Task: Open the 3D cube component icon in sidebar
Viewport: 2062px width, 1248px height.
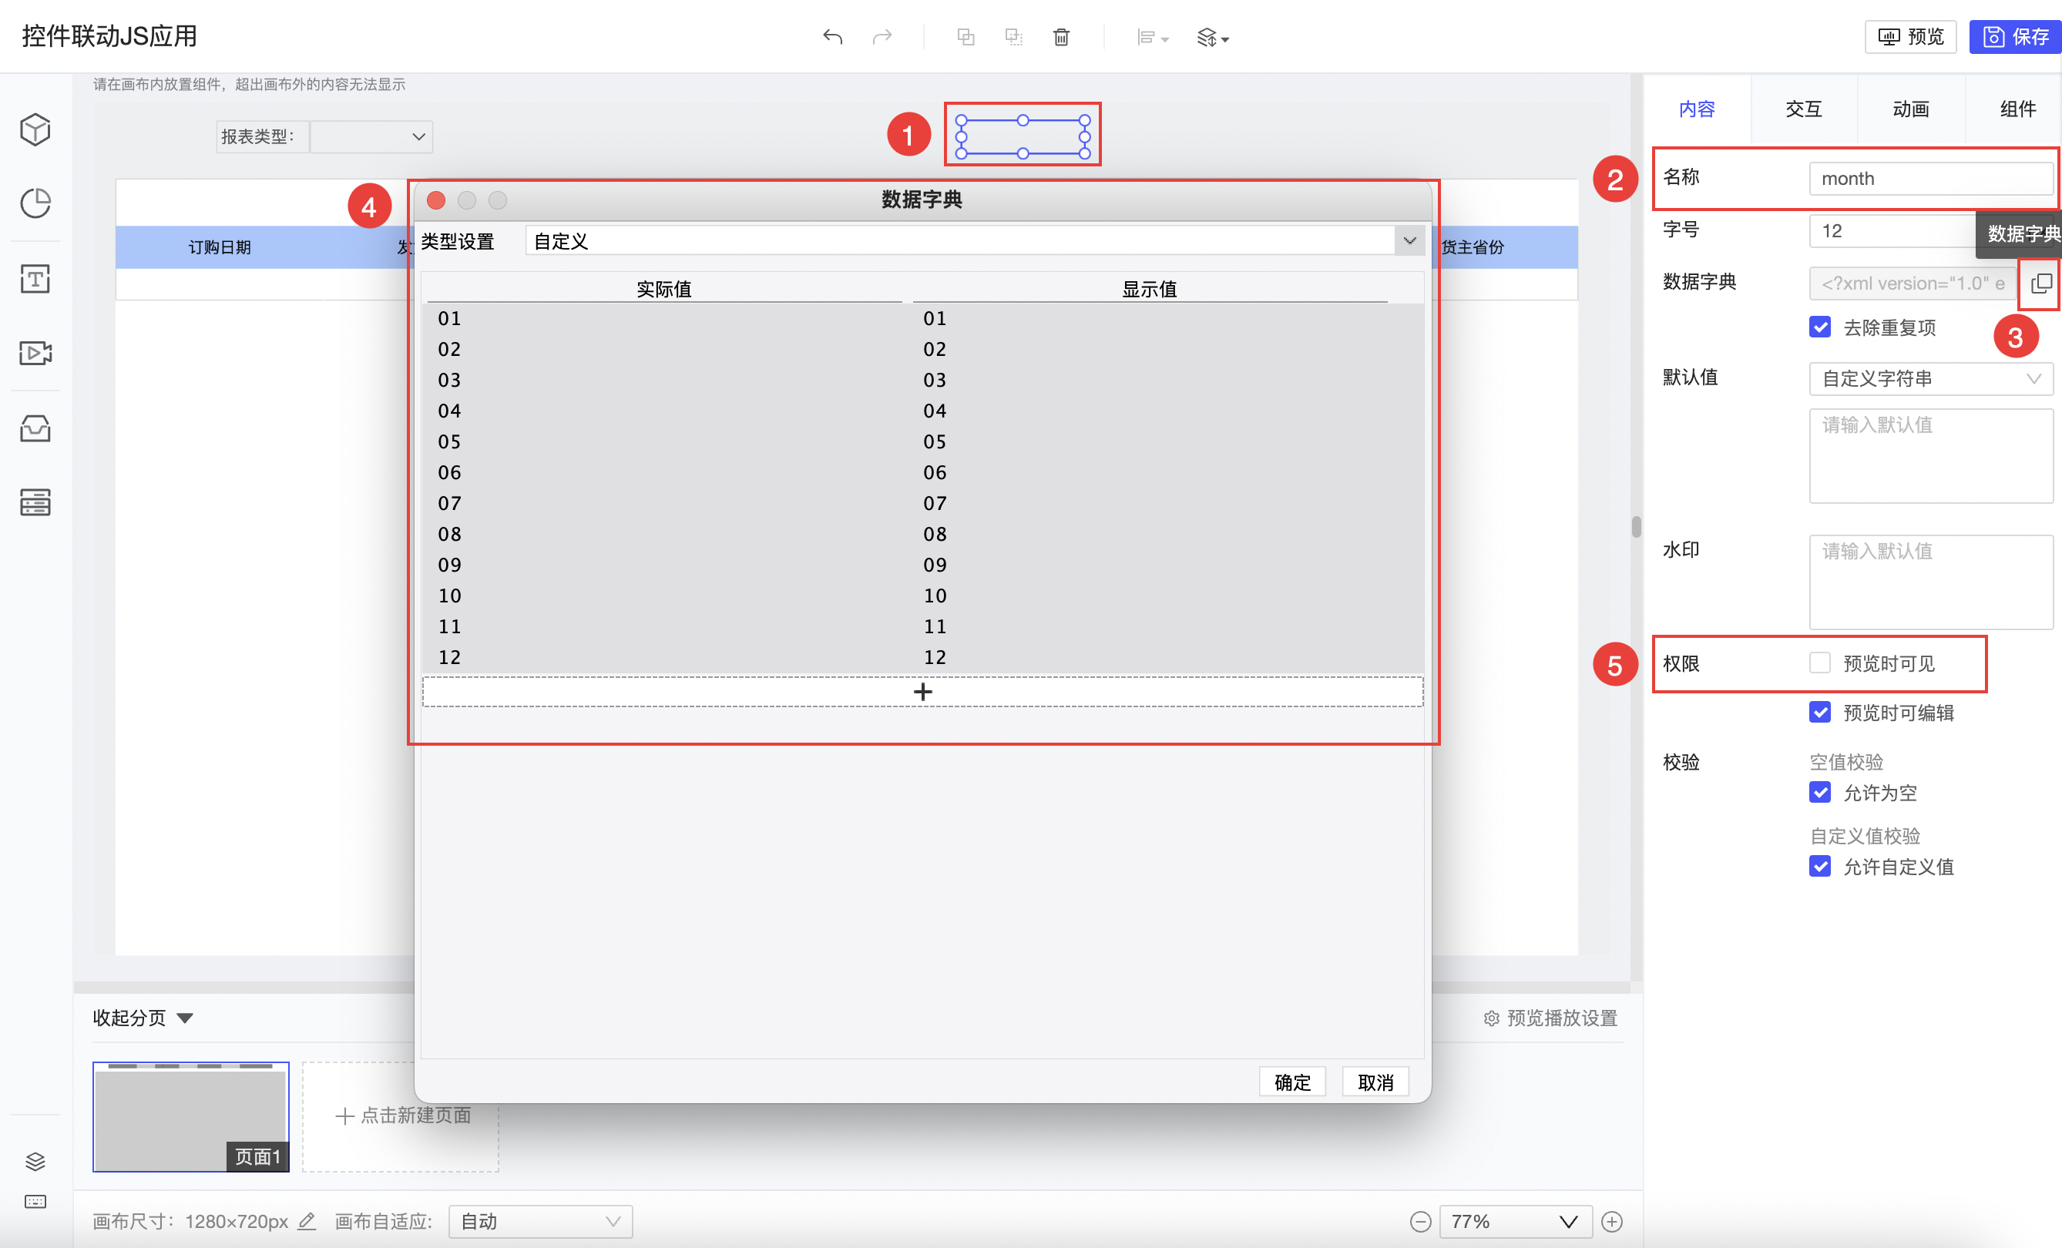Action: point(35,129)
